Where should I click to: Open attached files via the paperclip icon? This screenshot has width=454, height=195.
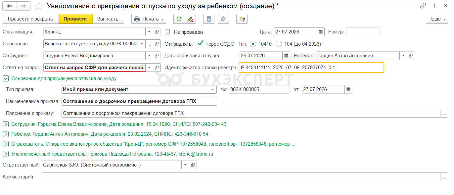[x=223, y=19]
